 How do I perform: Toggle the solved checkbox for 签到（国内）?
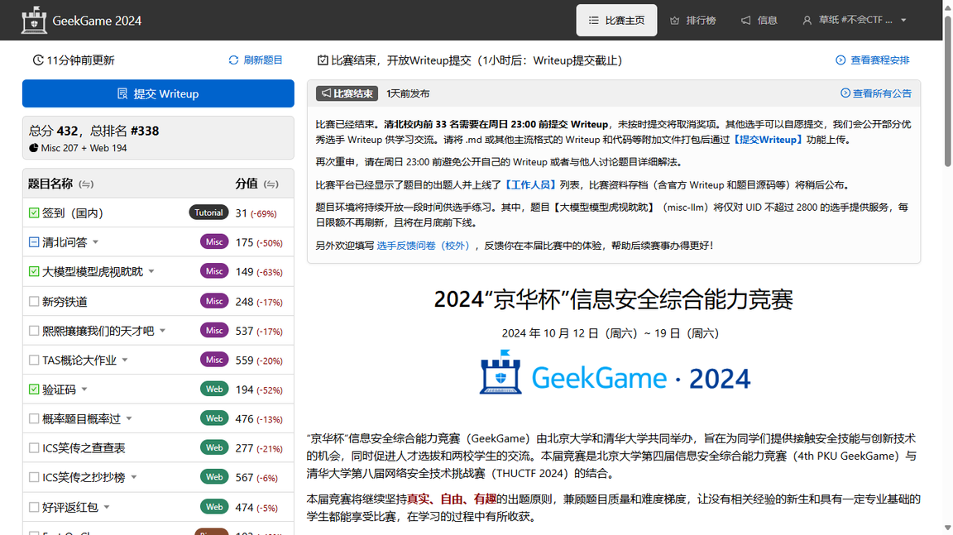pyautogui.click(x=34, y=213)
